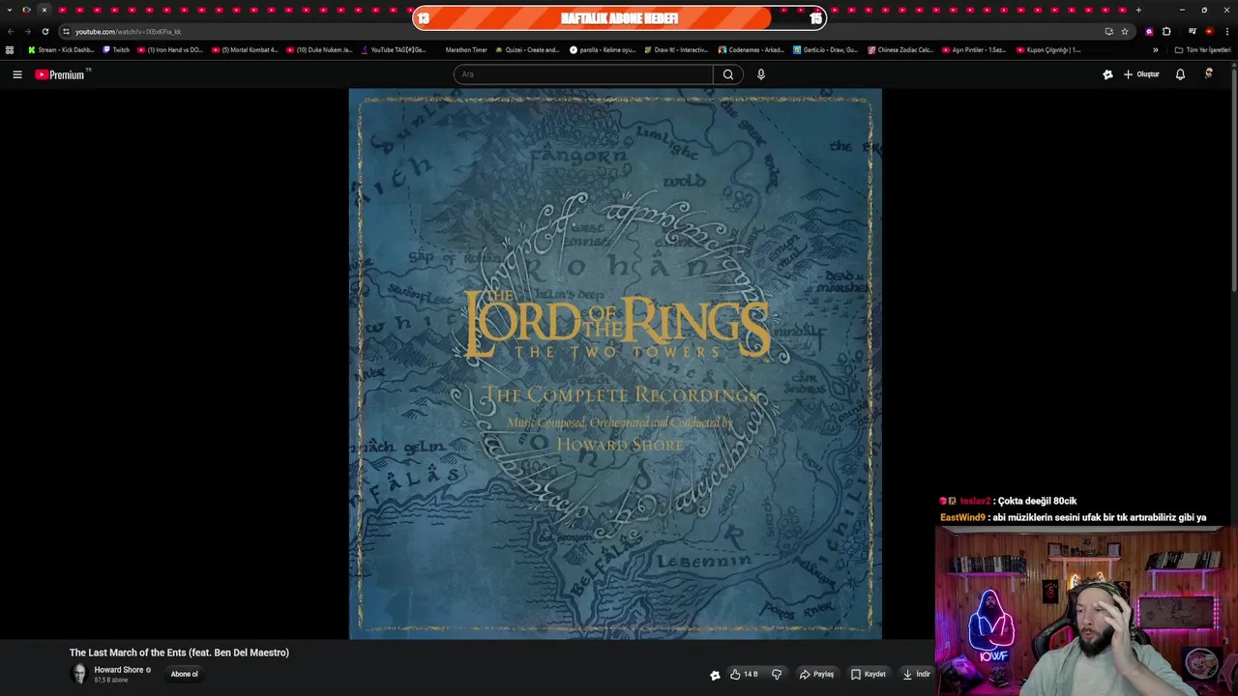Click the purple extension icon in toolbar
This screenshot has height=696, width=1238.
[x=1149, y=31]
